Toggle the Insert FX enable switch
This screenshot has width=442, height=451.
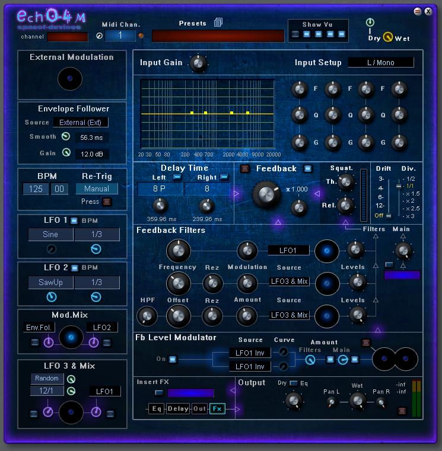tap(158, 392)
